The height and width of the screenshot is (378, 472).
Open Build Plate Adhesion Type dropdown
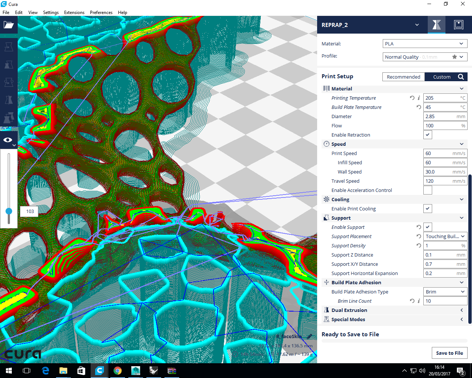[x=445, y=292]
